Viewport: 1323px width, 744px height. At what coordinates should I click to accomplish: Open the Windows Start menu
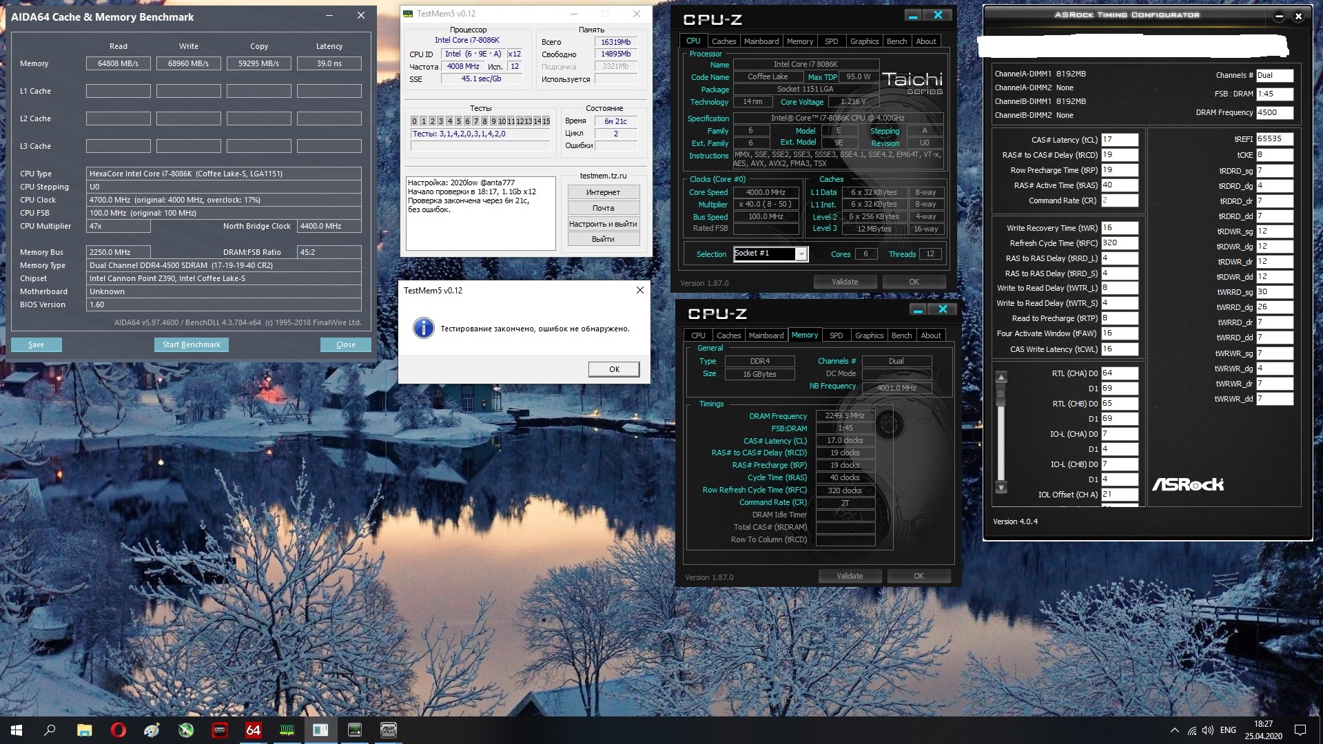click(x=17, y=730)
